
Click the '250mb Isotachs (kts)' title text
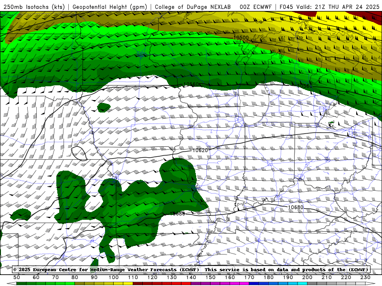[x=34, y=7]
